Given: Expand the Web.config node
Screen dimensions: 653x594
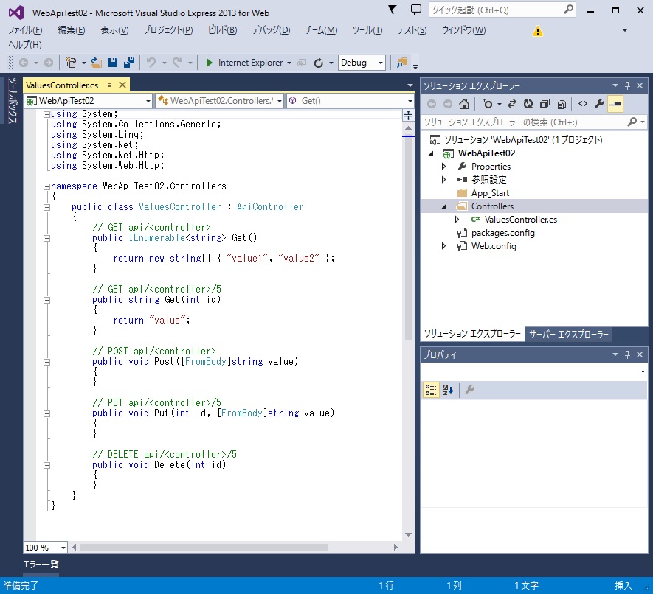Looking at the screenshot, I should point(444,246).
